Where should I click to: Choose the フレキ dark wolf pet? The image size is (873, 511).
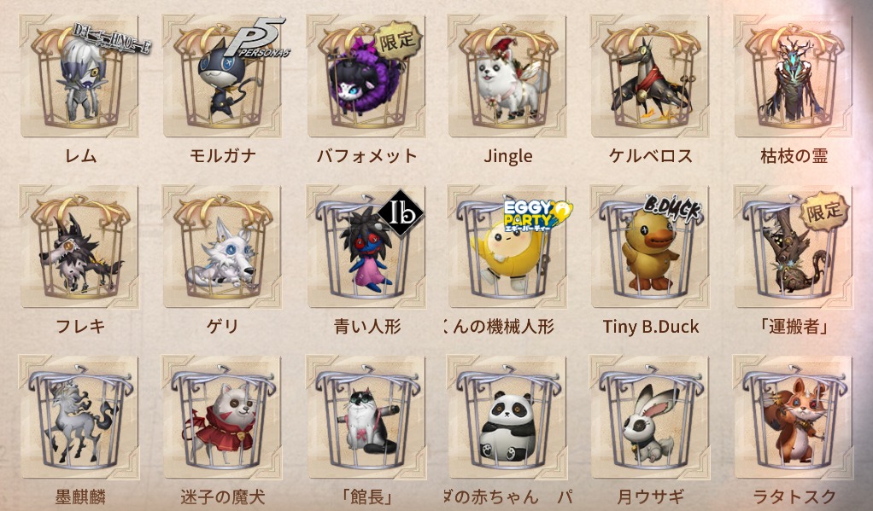pos(79,247)
